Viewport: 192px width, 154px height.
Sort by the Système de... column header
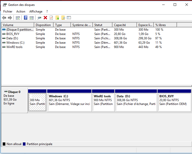click(82, 25)
